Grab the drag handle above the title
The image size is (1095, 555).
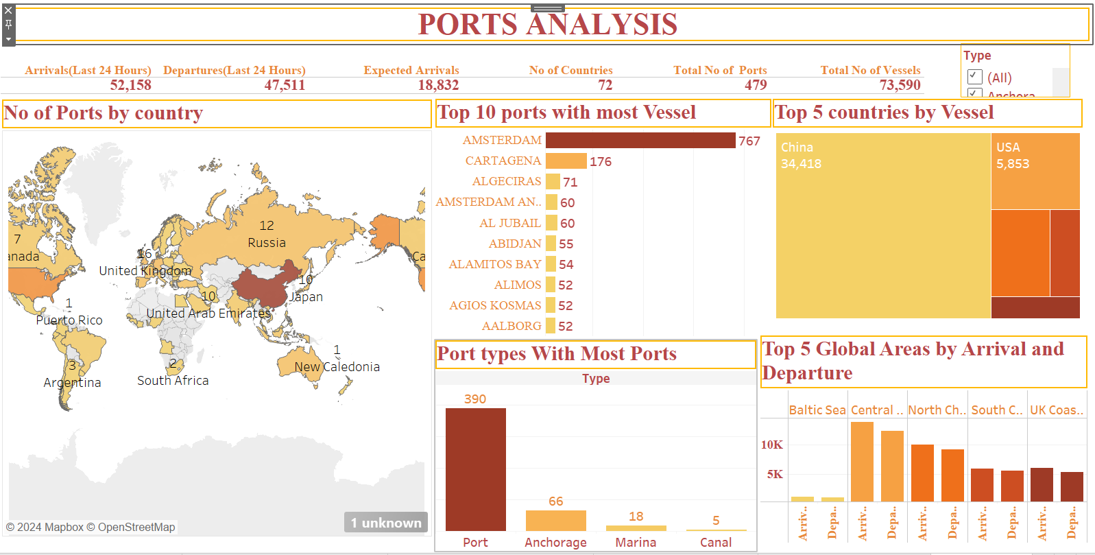pyautogui.click(x=547, y=8)
